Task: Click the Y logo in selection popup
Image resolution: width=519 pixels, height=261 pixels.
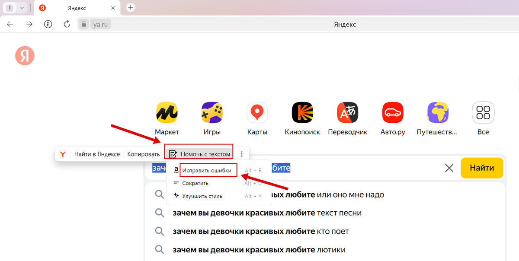Action: (x=63, y=154)
